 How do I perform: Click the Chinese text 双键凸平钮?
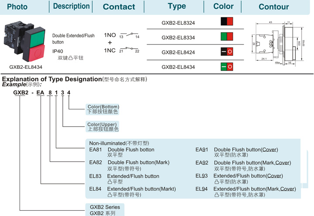(x=70, y=58)
